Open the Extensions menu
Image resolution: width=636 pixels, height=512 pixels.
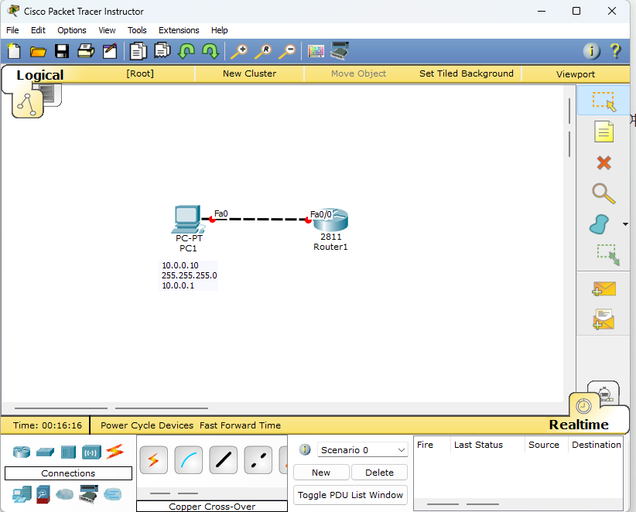coord(179,30)
